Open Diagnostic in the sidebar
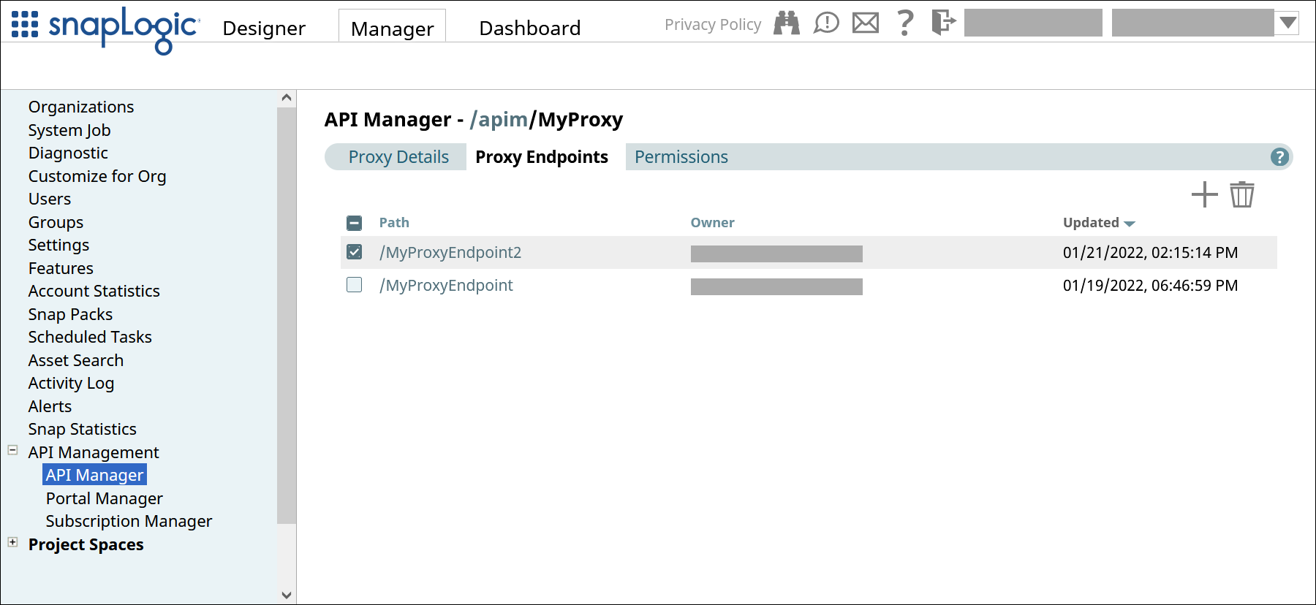Viewport: 1316px width, 605px height. [68, 153]
